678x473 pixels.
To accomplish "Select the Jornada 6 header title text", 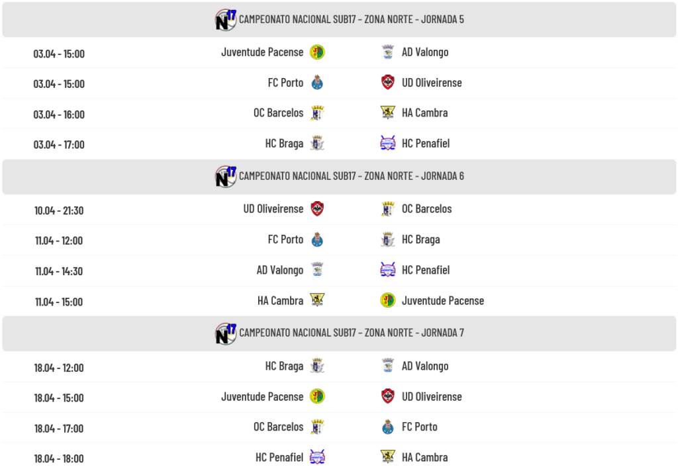I will [351, 176].
